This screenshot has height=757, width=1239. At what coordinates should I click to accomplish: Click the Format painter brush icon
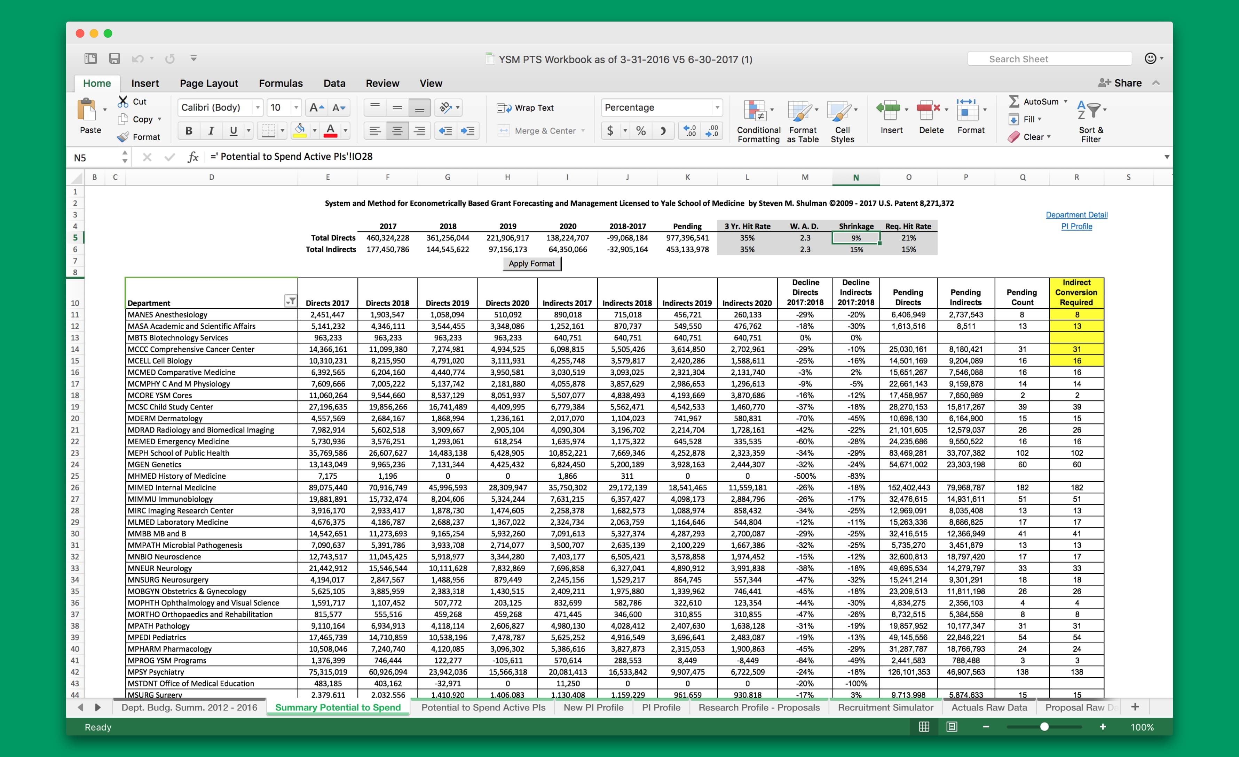point(123,137)
